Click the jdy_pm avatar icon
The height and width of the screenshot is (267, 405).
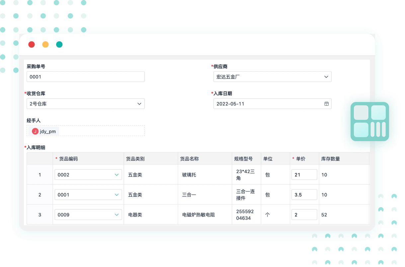[x=35, y=131]
